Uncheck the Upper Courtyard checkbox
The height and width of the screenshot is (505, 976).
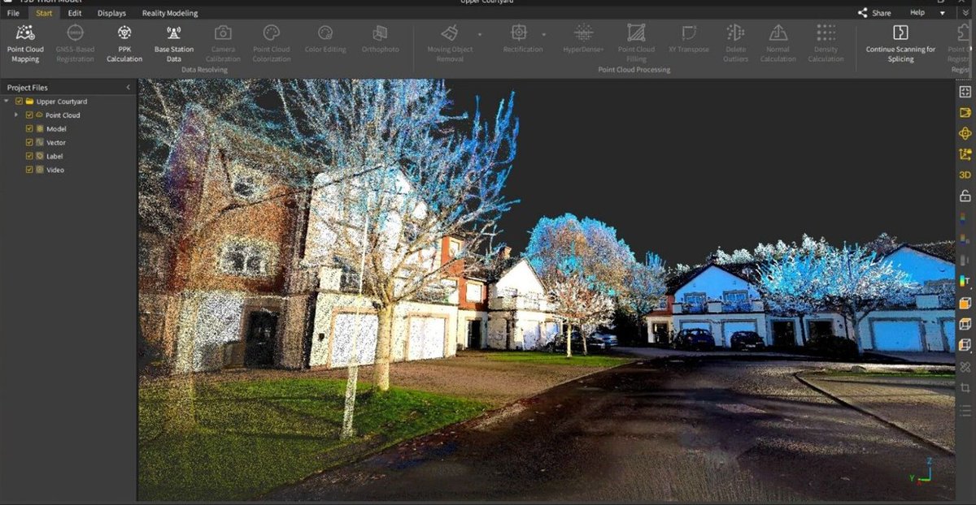(x=19, y=101)
